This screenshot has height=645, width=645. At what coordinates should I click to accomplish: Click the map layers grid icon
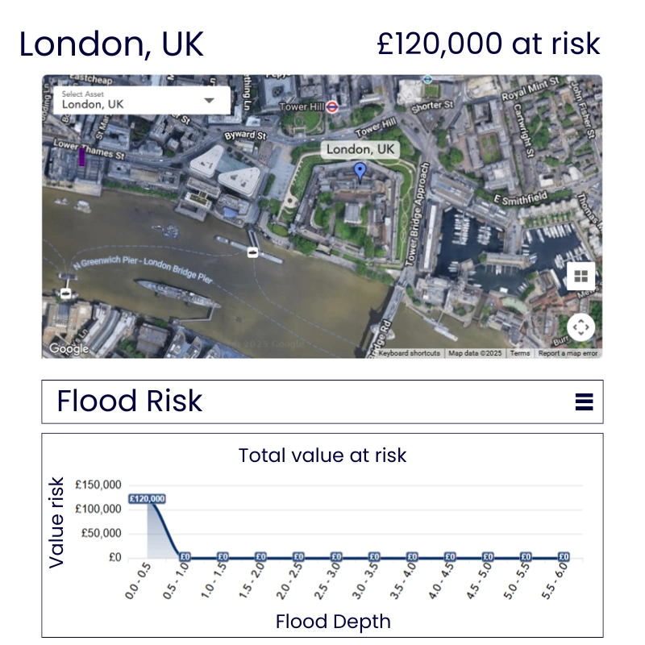click(x=580, y=276)
